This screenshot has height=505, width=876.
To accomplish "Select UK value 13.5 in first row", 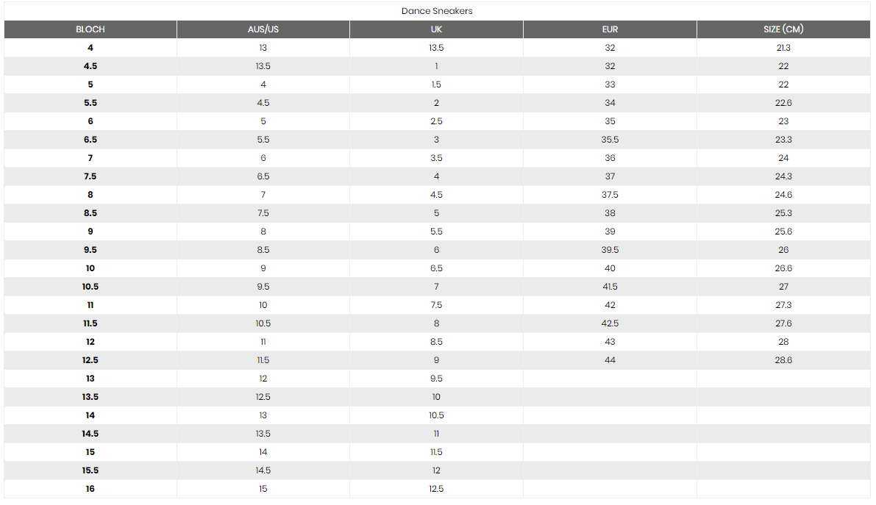I will 436,48.
